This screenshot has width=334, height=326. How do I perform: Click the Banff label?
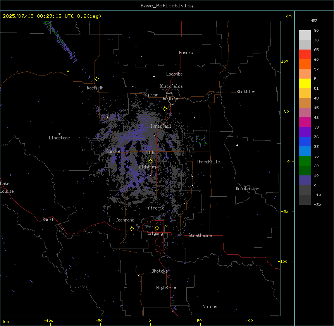point(48,220)
